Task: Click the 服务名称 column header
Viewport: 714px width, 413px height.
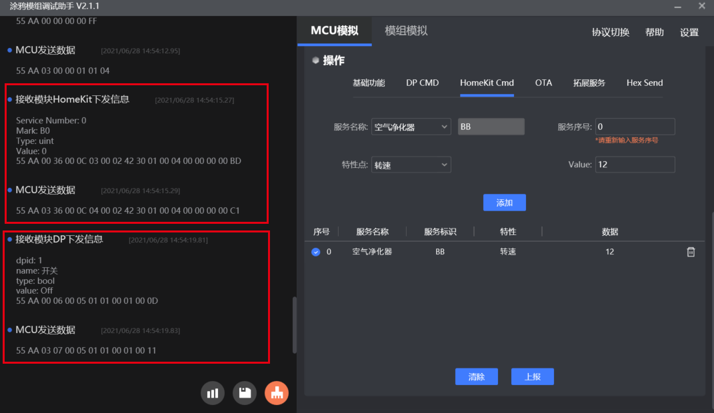Action: pos(372,232)
